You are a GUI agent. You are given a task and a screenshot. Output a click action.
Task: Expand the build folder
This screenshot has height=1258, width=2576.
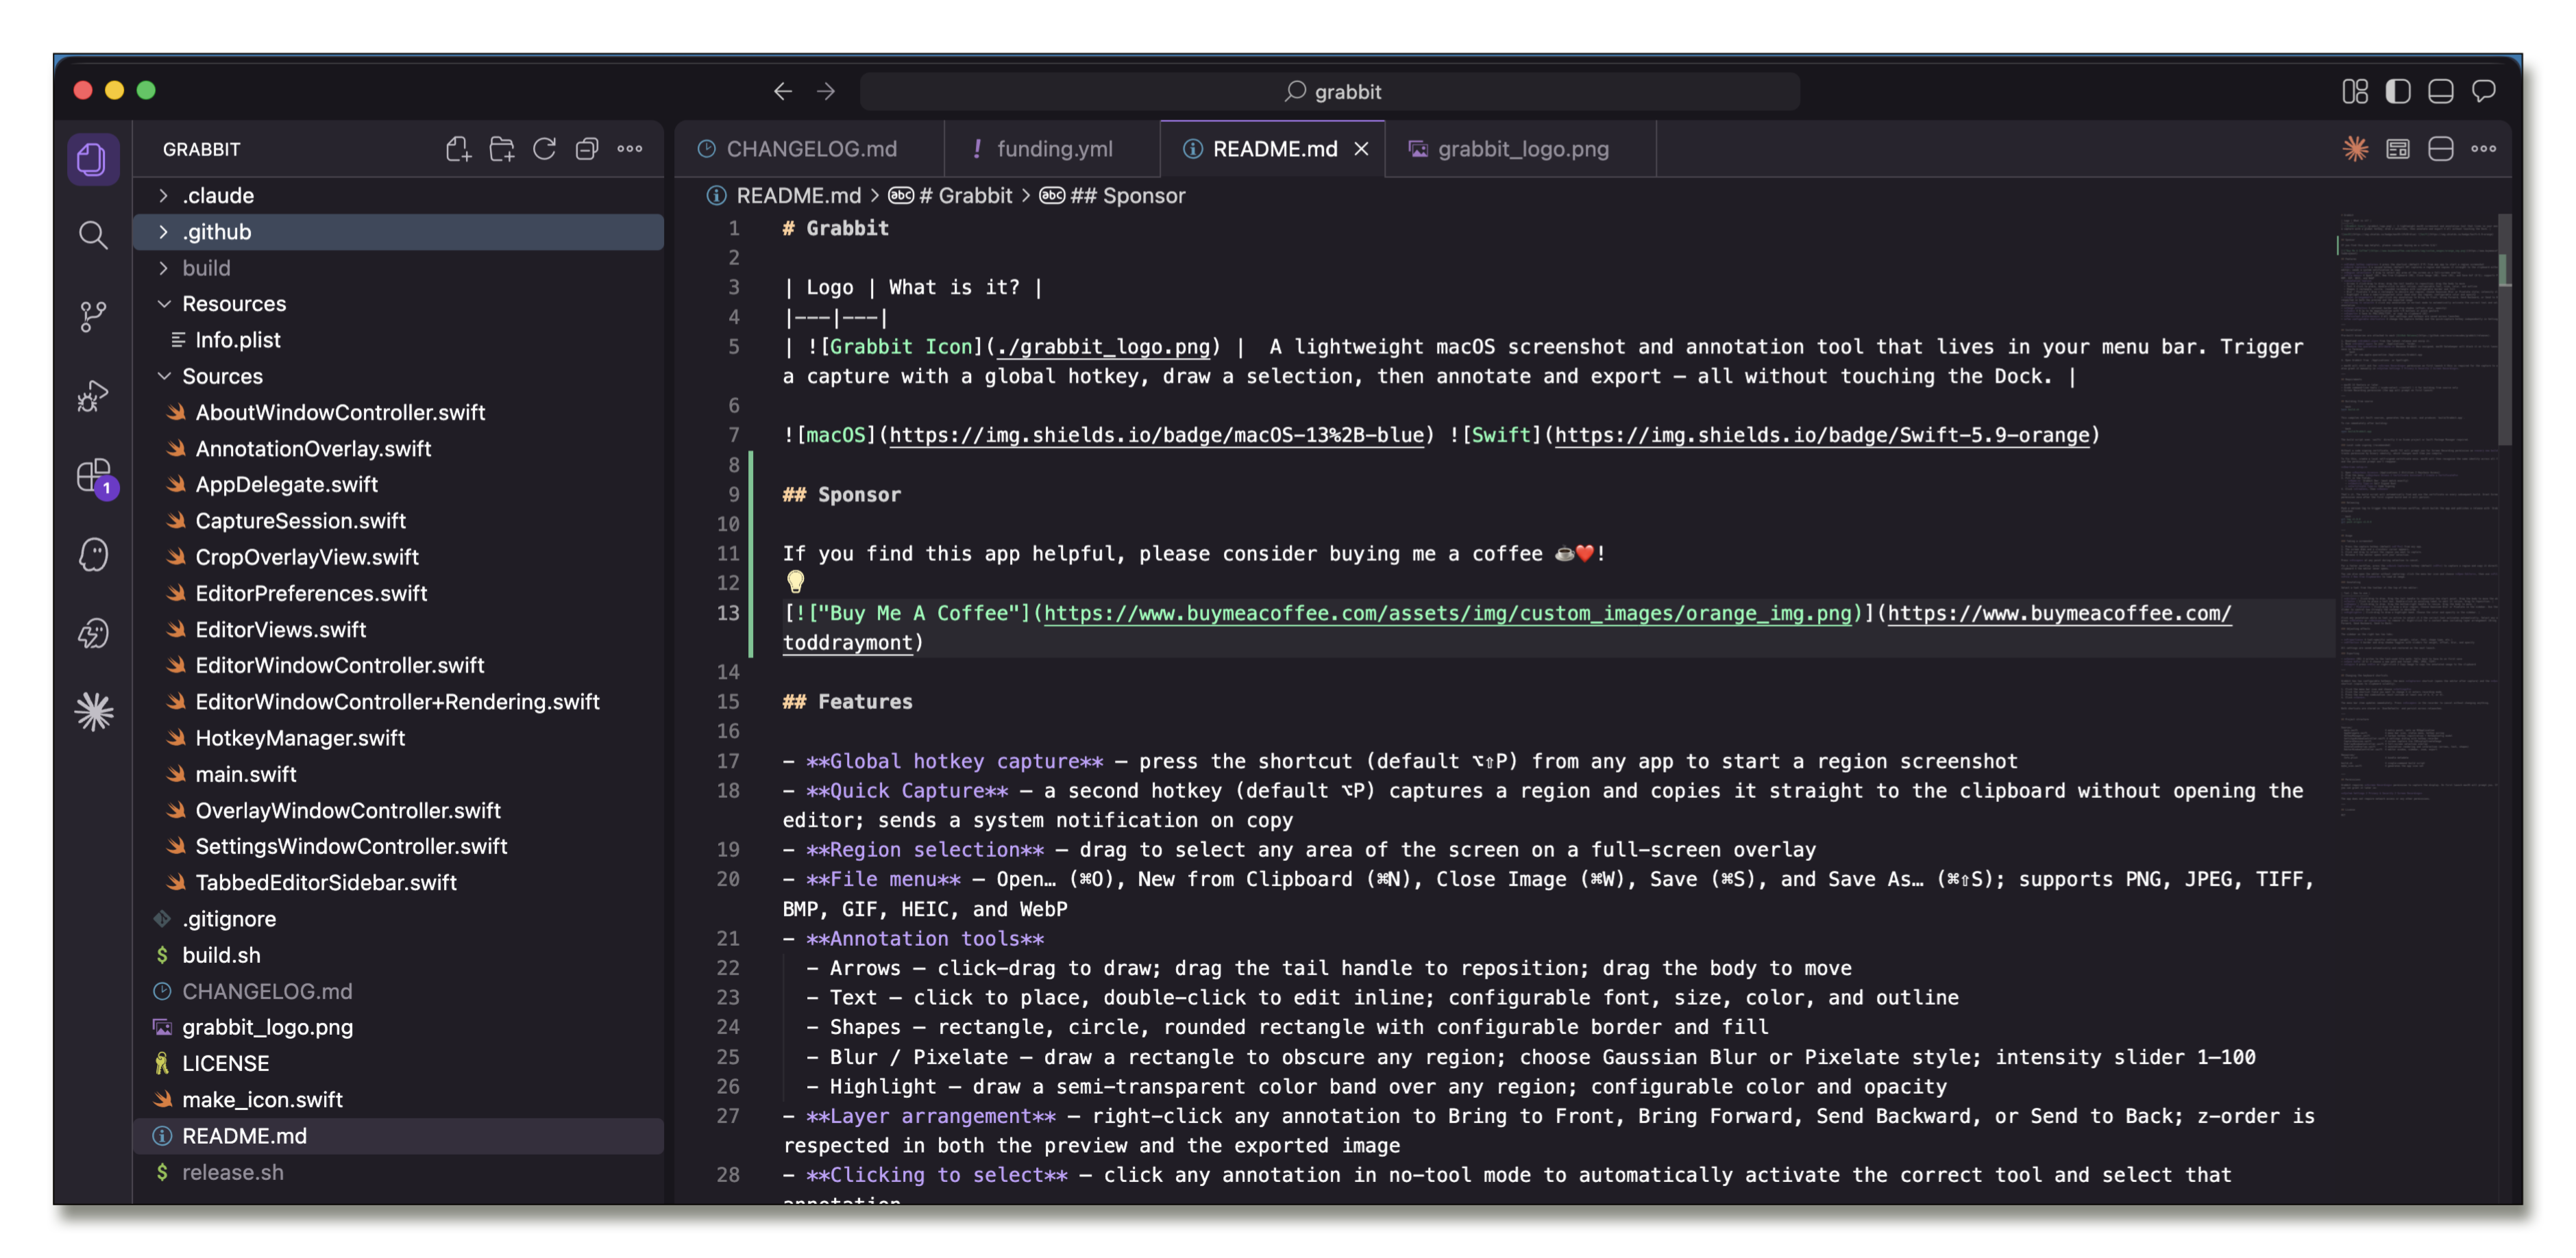point(398,268)
